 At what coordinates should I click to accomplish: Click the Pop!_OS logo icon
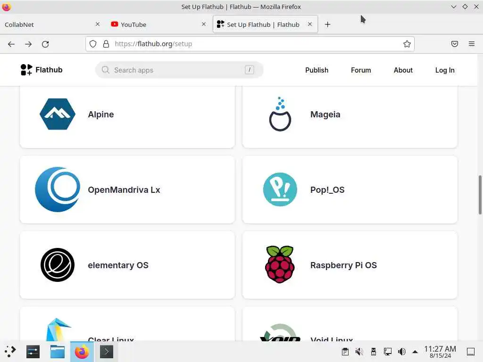pyautogui.click(x=280, y=189)
